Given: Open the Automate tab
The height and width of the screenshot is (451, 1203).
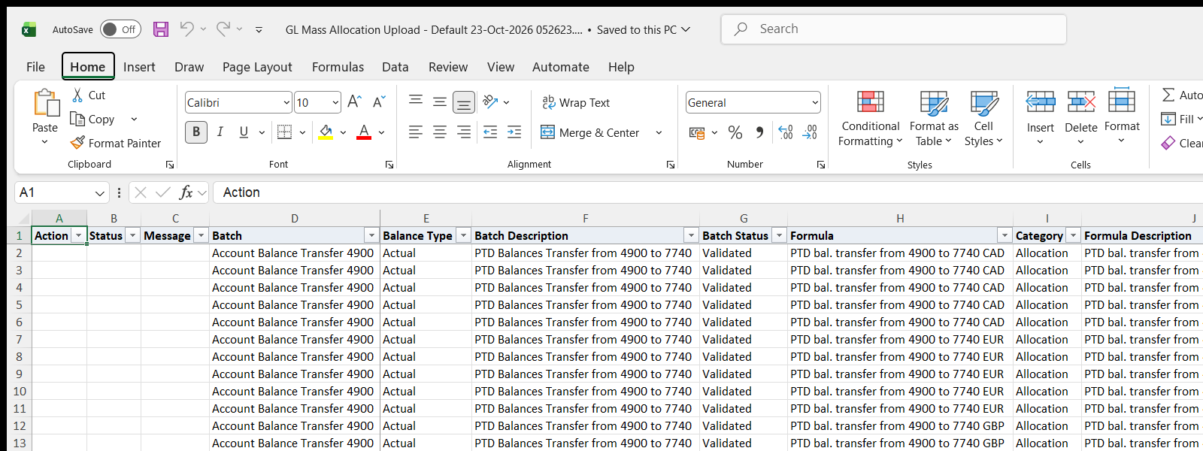Looking at the screenshot, I should [561, 67].
